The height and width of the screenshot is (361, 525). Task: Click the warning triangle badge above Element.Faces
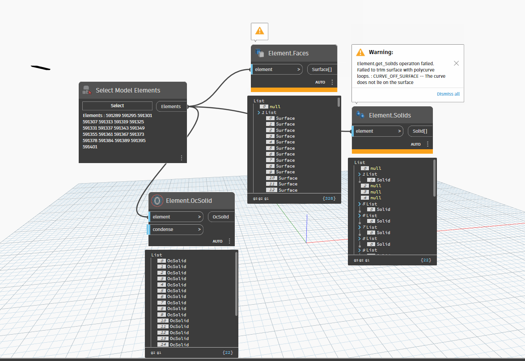coord(259,31)
